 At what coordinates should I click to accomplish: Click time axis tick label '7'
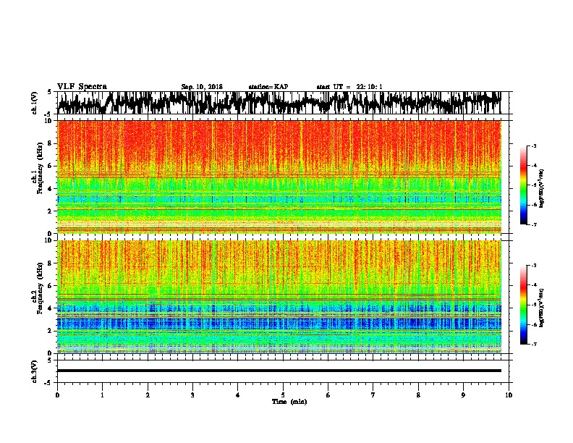[x=373, y=395]
